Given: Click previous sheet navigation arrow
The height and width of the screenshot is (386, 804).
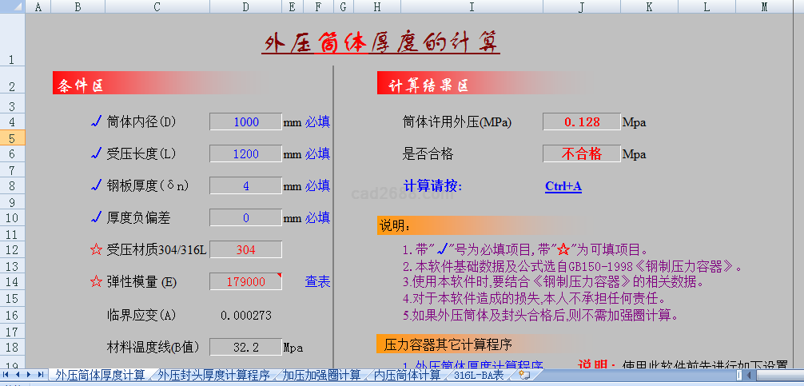Looking at the screenshot, I should coord(18,375).
